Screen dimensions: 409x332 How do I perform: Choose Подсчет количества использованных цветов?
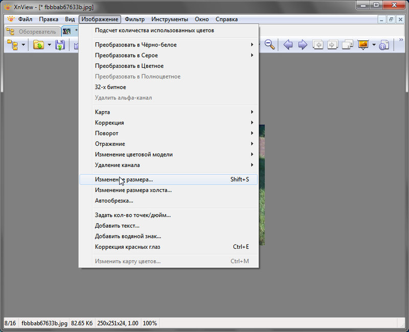[x=169, y=31]
